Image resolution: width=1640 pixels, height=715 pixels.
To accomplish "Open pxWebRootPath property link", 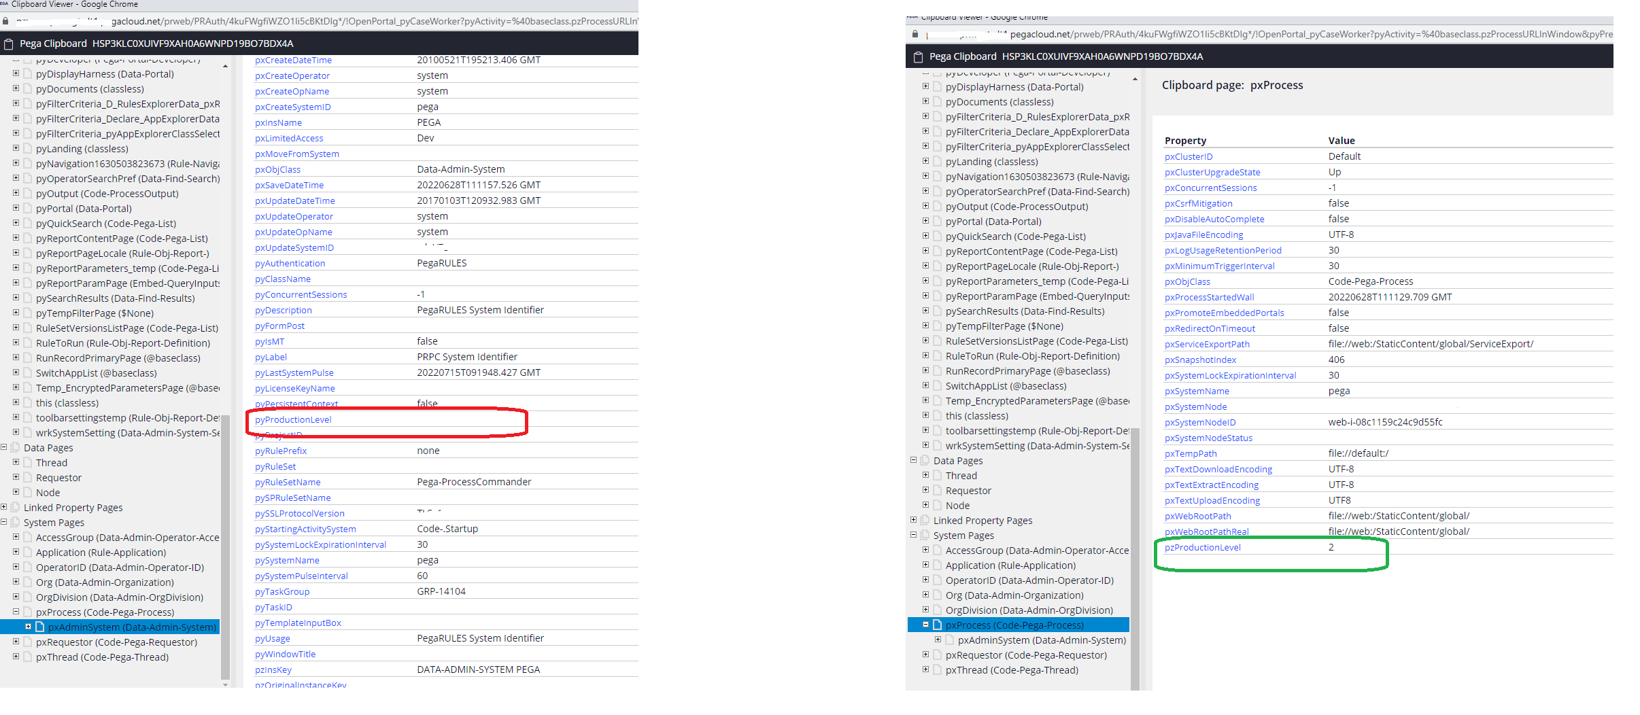I will click(1197, 517).
